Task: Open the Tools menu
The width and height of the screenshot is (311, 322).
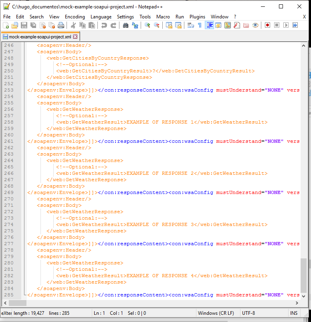Action: click(145, 17)
